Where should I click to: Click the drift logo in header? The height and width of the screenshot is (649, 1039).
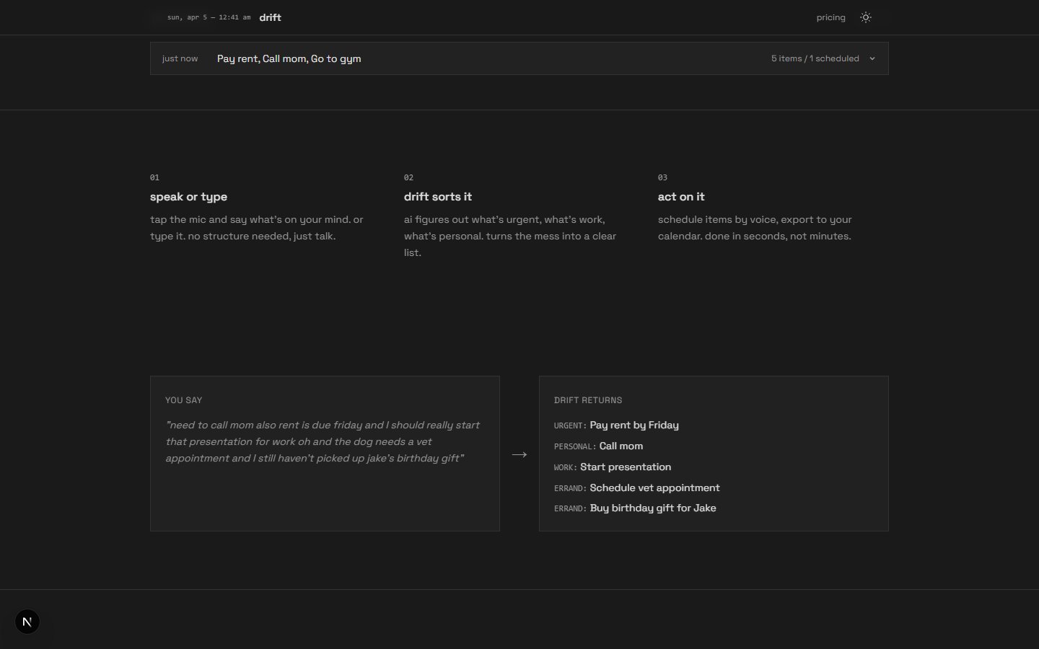(x=270, y=17)
